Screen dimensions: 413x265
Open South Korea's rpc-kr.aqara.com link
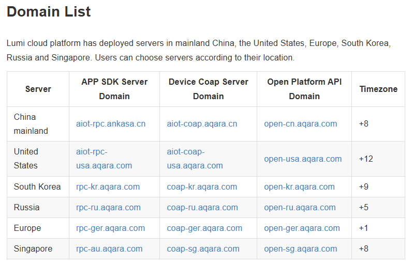(x=108, y=187)
